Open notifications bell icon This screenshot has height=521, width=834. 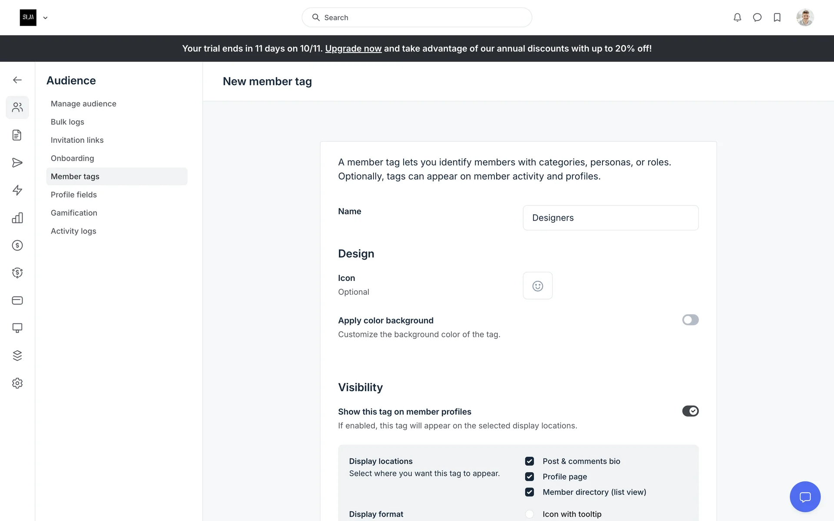point(737,17)
